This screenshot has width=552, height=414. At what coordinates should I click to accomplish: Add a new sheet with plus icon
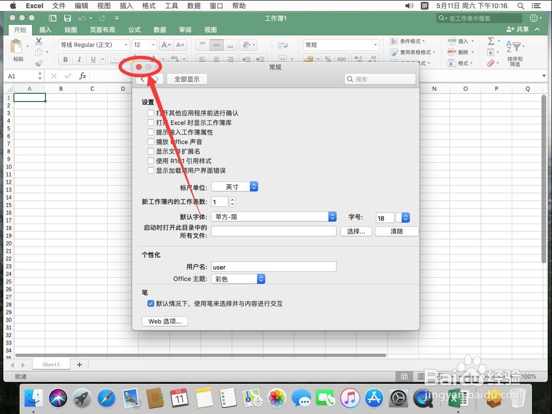(x=79, y=364)
